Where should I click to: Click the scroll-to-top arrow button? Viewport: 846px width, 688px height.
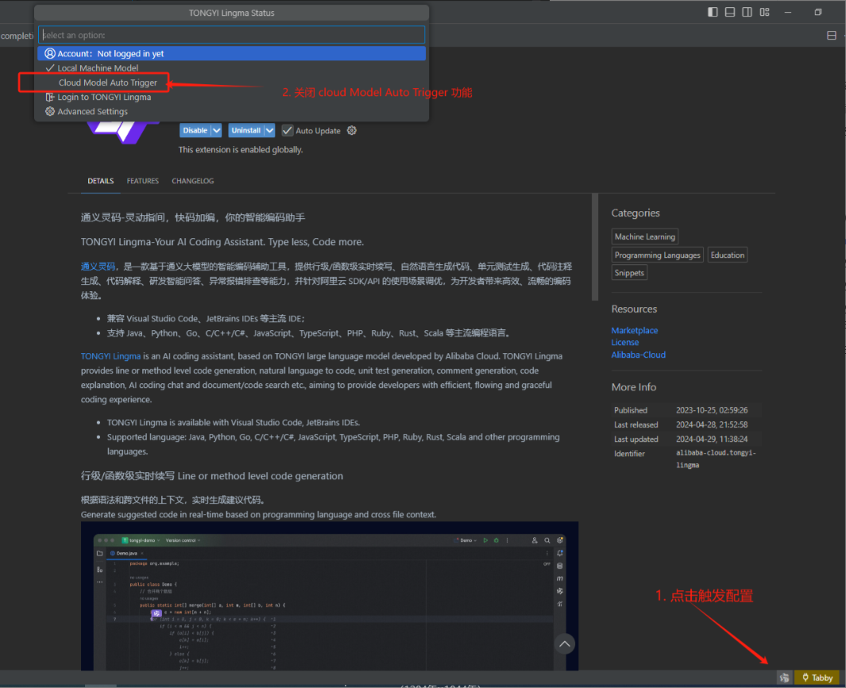tap(564, 644)
